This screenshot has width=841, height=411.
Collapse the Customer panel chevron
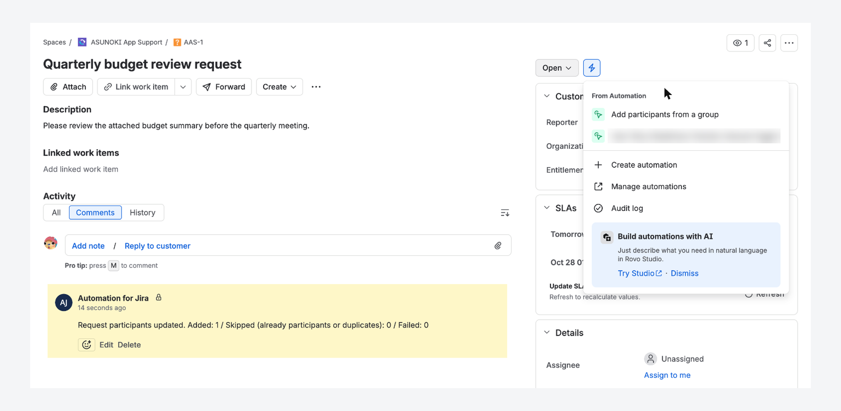point(547,96)
